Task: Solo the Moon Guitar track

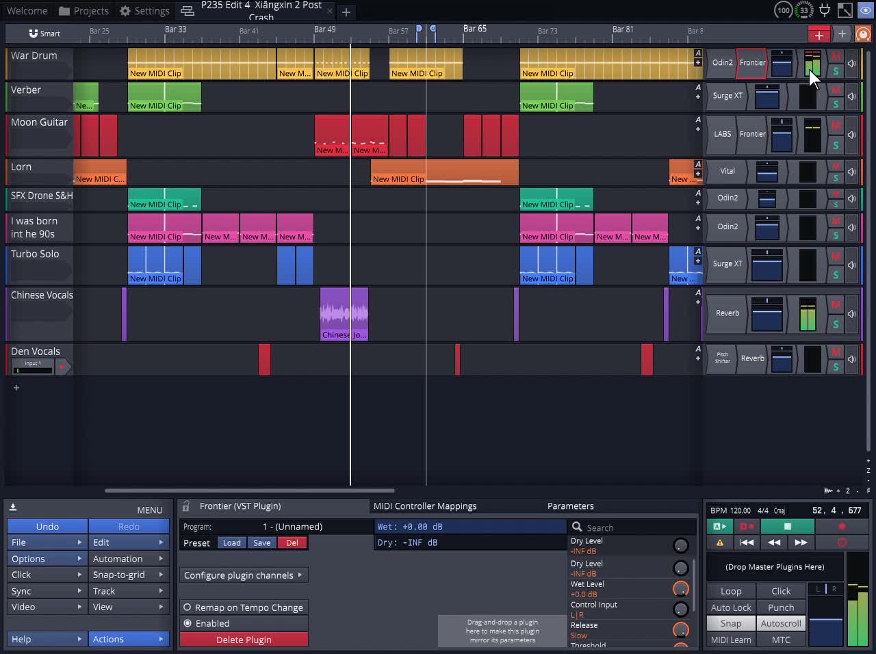Action: point(836,145)
